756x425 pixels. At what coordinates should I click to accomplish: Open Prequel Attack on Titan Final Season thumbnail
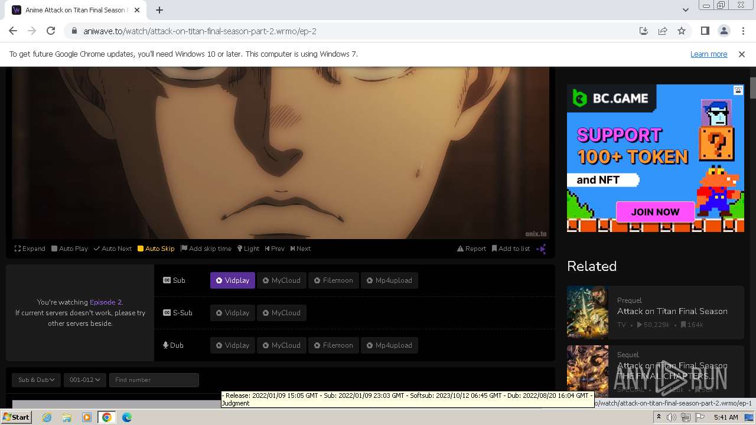(x=588, y=312)
